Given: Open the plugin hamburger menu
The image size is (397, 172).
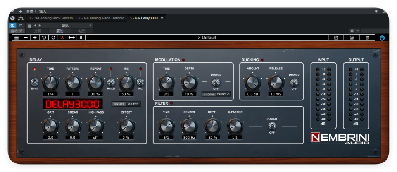Looking at the screenshot, I should [x=16, y=38].
